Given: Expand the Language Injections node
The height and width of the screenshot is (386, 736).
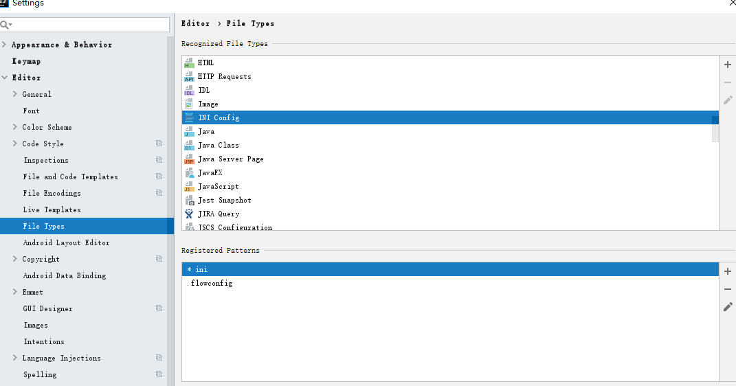Looking at the screenshot, I should [15, 358].
